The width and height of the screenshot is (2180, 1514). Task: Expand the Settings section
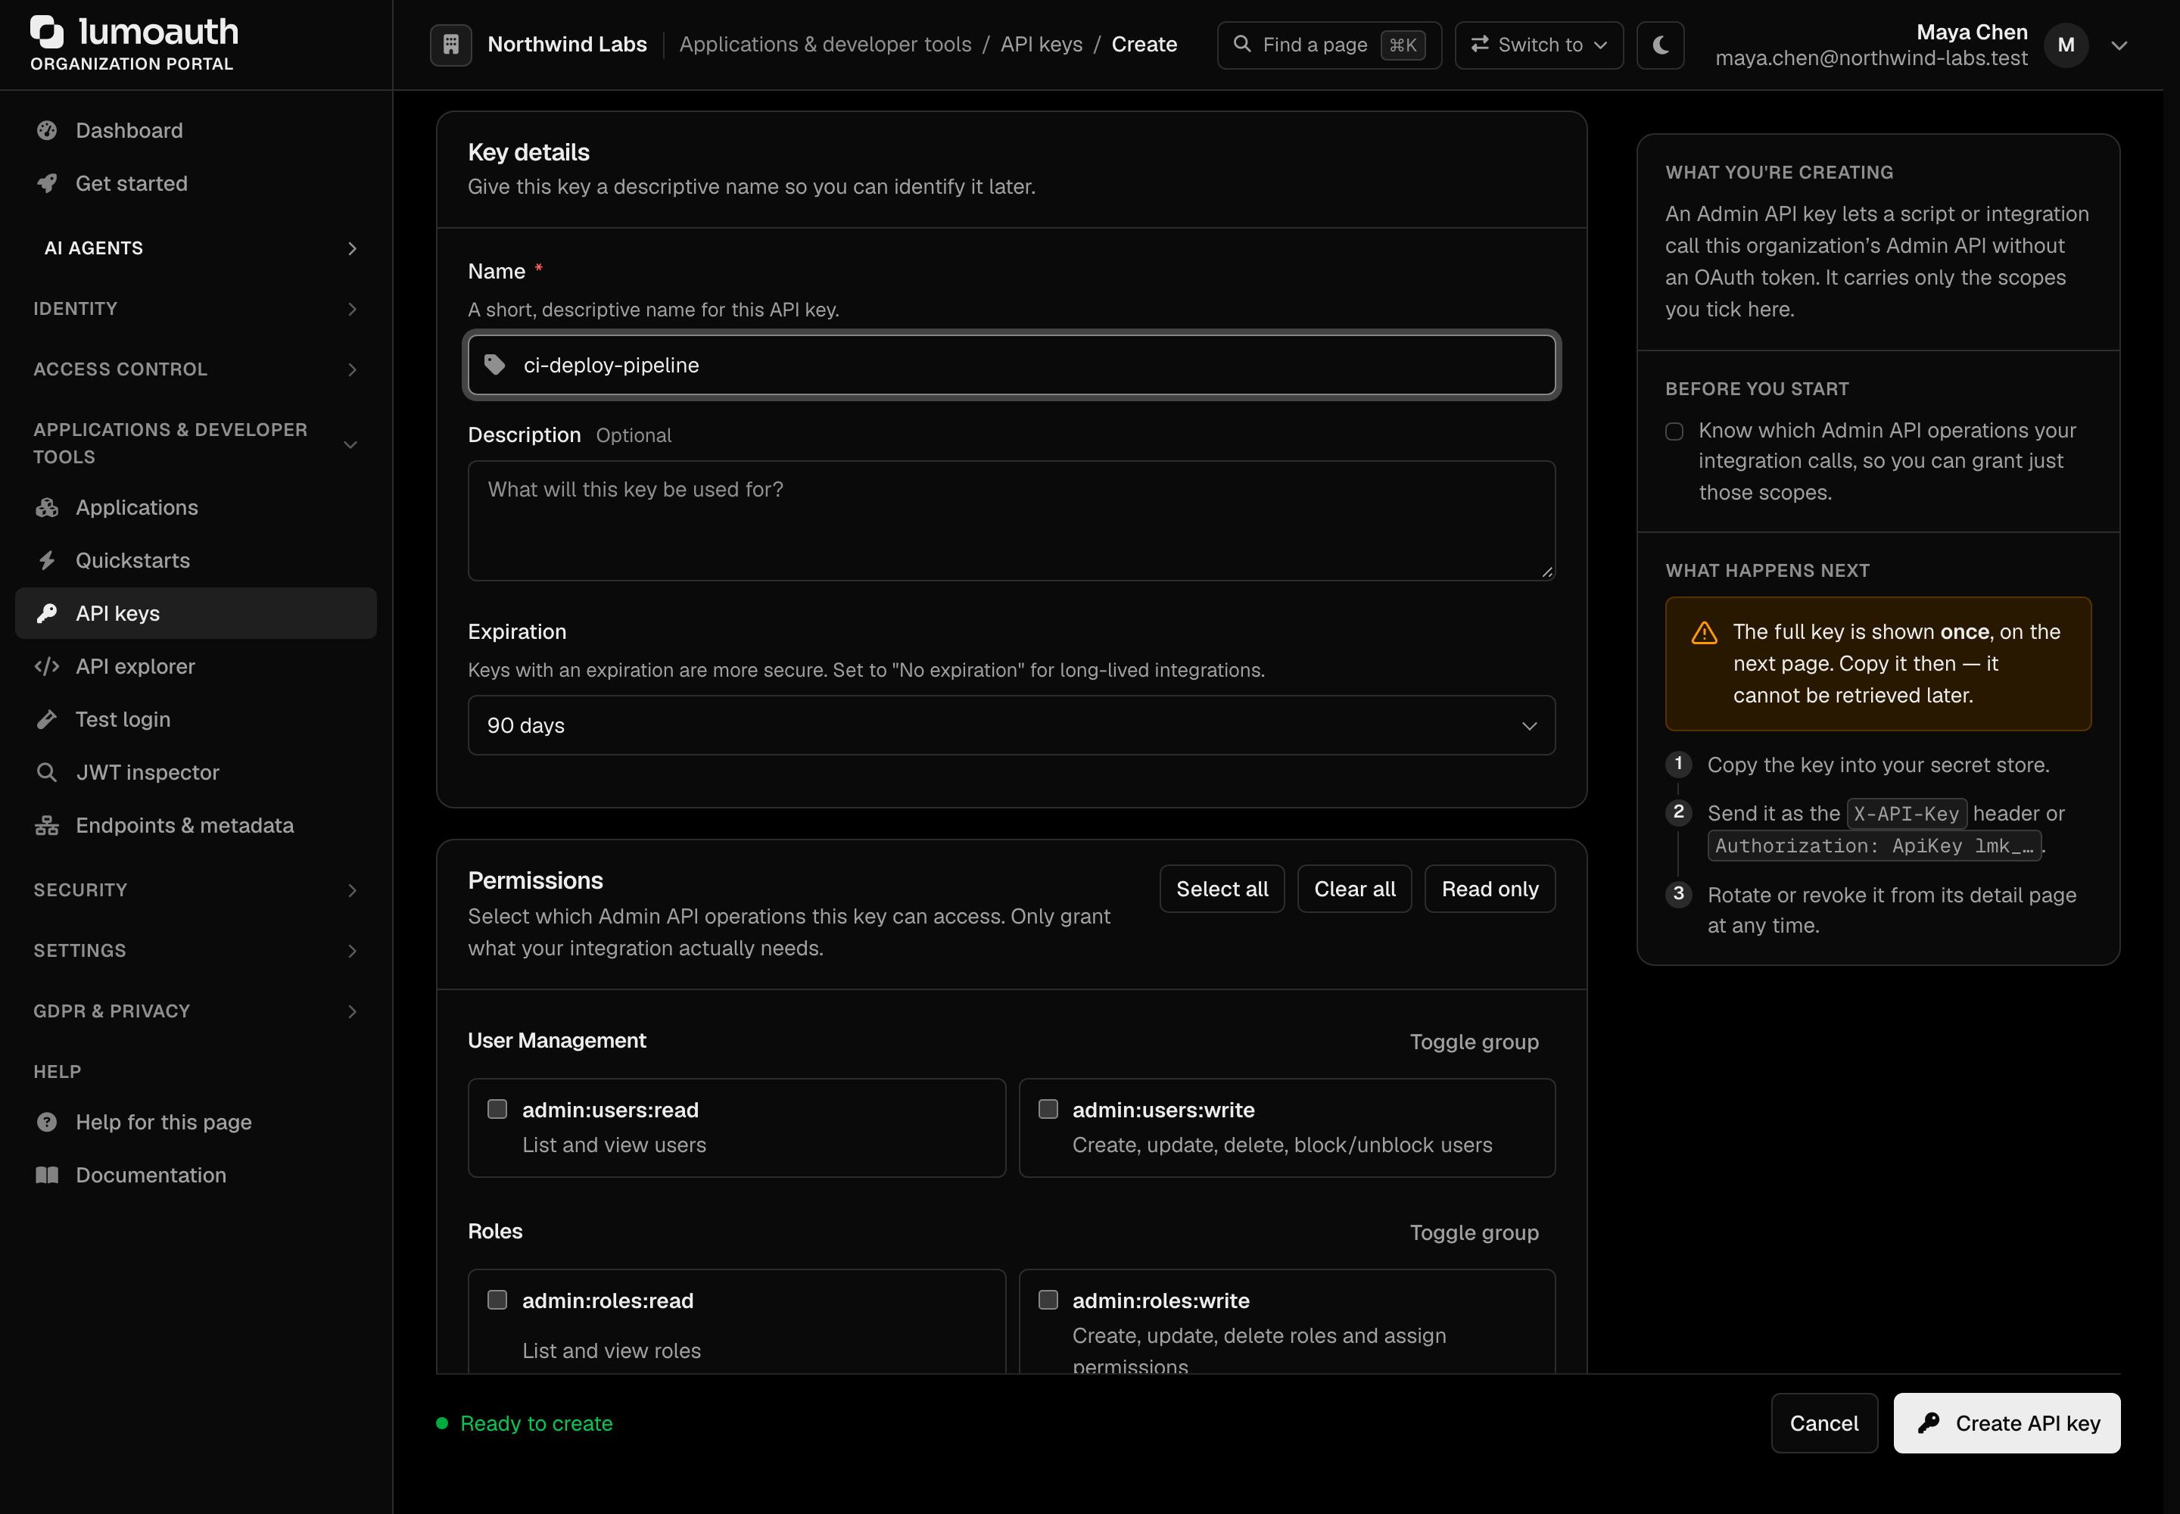(x=195, y=951)
